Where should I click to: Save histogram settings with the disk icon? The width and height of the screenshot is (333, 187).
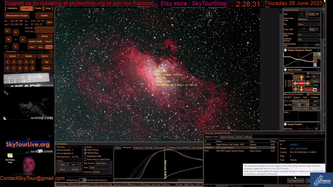(315, 65)
